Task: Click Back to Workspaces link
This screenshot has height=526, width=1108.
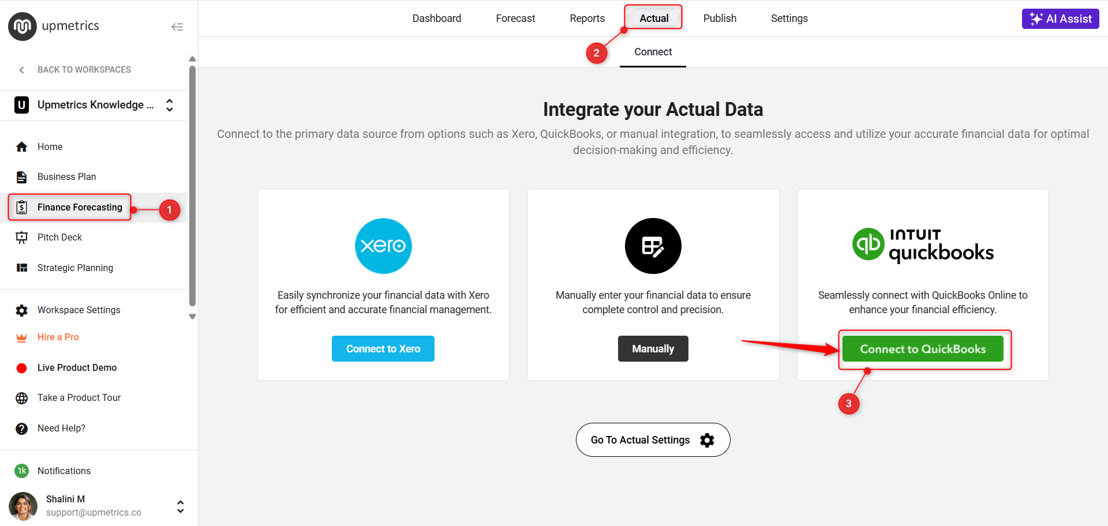Action: pos(84,70)
